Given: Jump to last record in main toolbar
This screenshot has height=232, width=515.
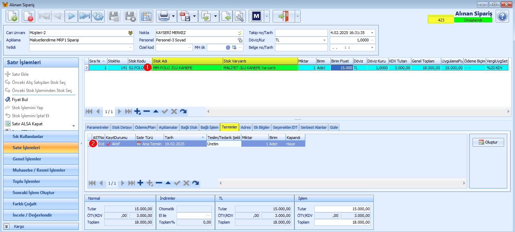Looking at the screenshot, I should 85,16.
